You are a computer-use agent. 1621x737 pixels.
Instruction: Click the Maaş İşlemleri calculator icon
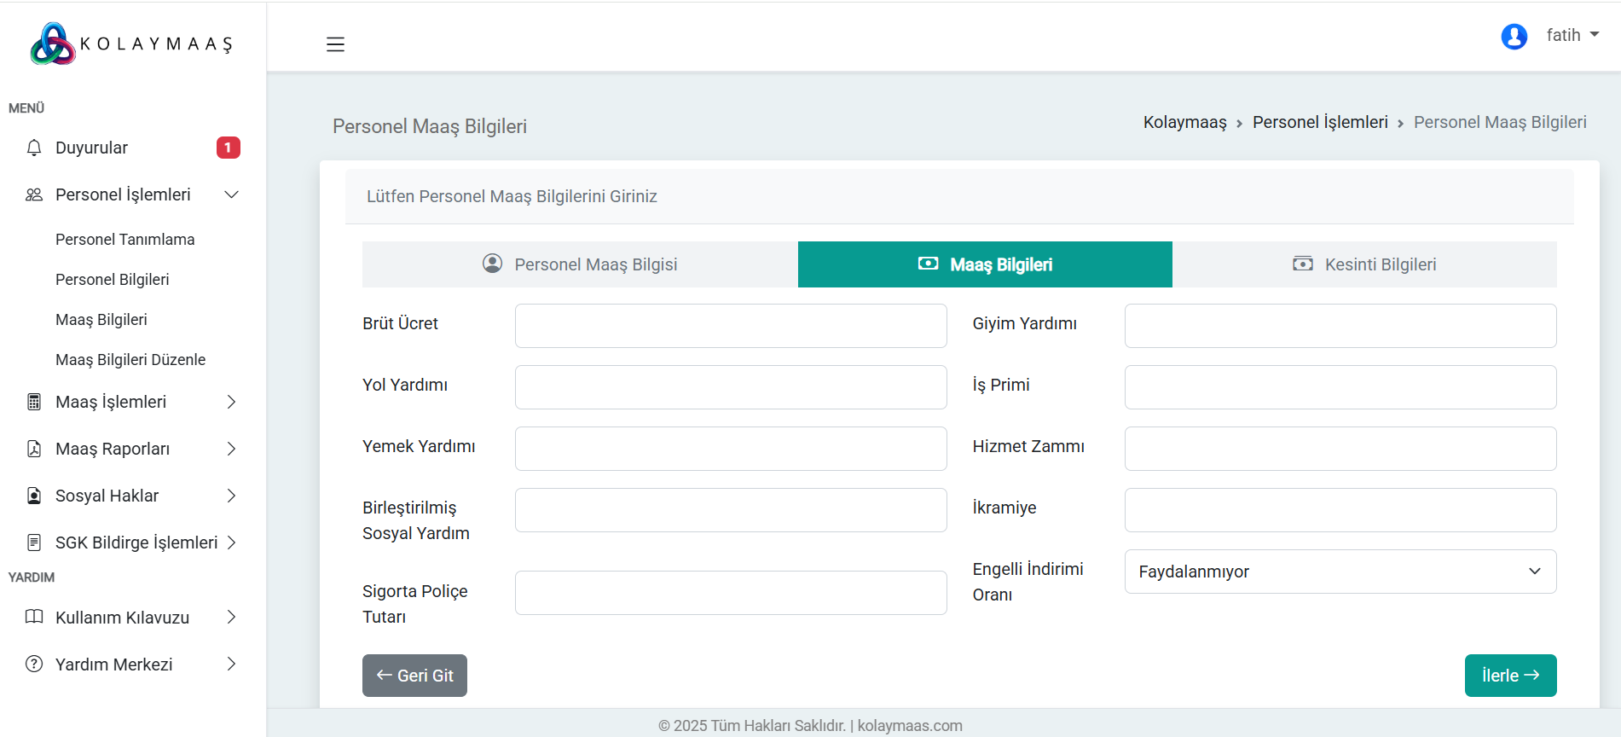[34, 402]
